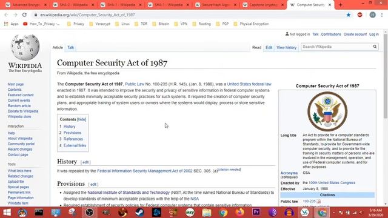Click the taskbar clock showing 5:16 AM
Image resolution: width=388 pixels, height=218 pixels.
376,213
